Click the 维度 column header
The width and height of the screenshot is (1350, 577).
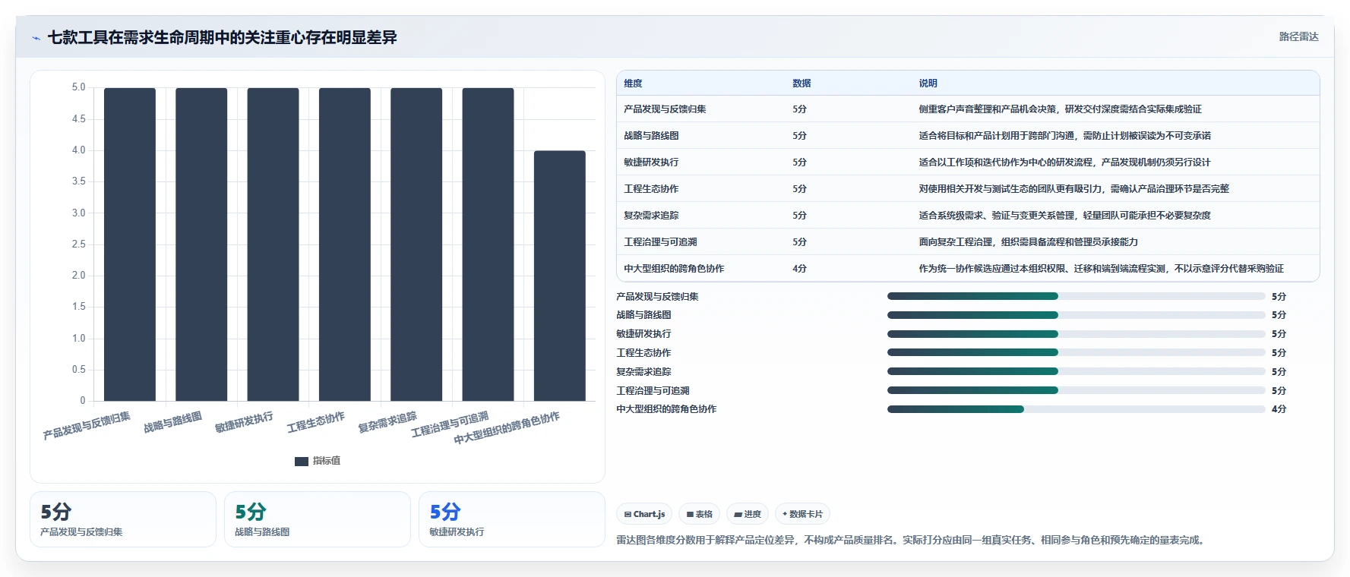[x=633, y=84]
